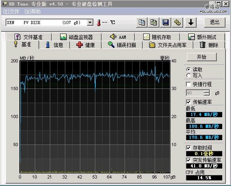Click the copy screenshot toolbar icon
Viewport: 231px width, 186px height.
point(153,23)
